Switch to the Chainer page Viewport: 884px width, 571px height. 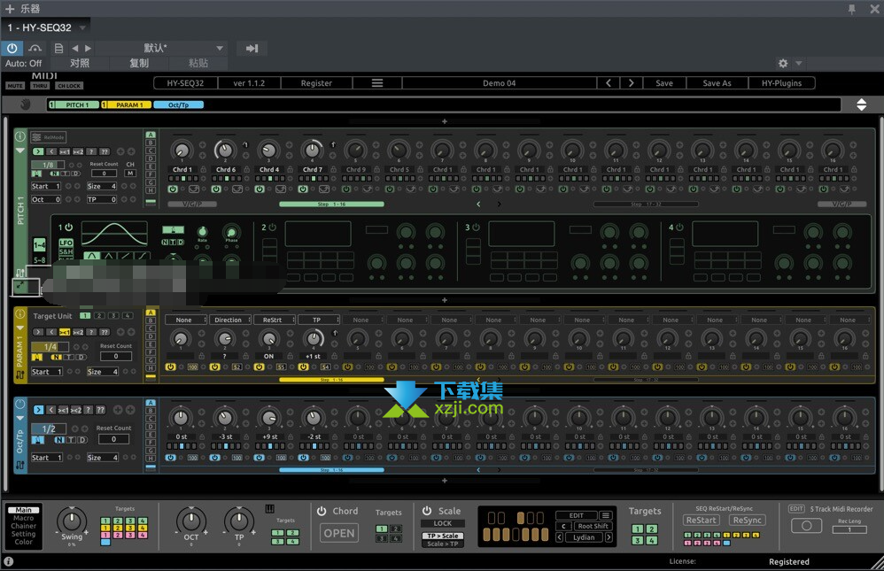point(23,526)
